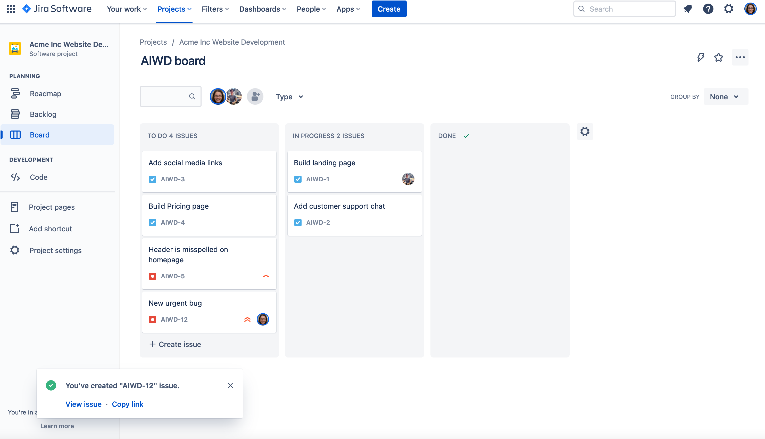
Task: Click the Jira Software logo
Action: [x=57, y=9]
